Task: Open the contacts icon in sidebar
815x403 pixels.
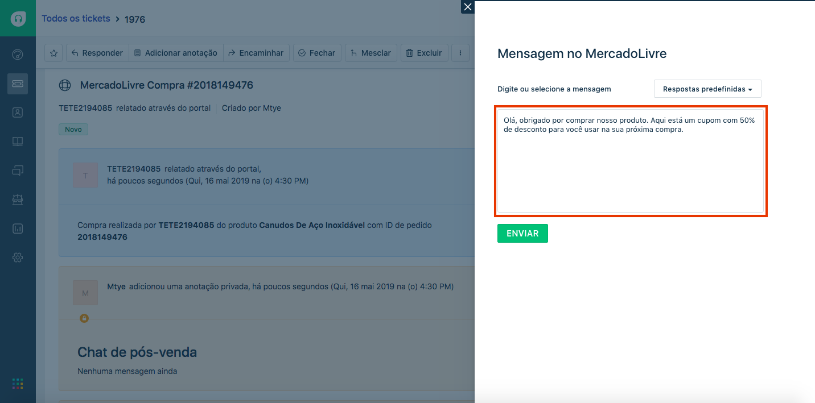Action: click(x=18, y=113)
